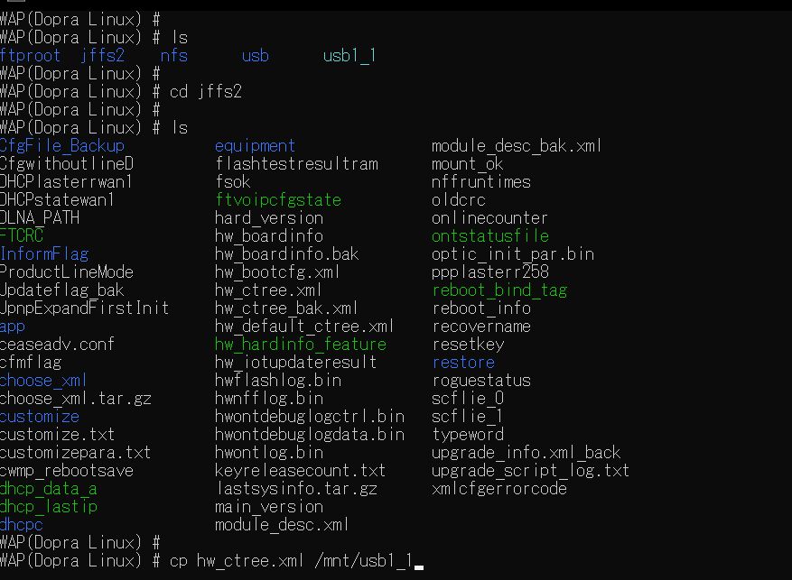
Task: Click the blue CfgFile_Backup directory entry
Action: pos(62,145)
